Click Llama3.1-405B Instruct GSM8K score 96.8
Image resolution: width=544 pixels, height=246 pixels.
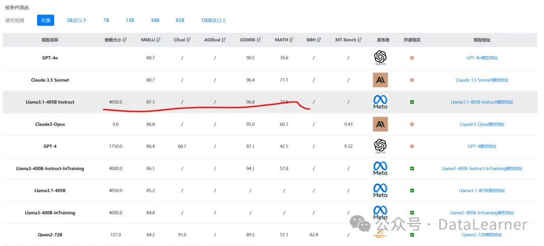pyautogui.click(x=250, y=102)
